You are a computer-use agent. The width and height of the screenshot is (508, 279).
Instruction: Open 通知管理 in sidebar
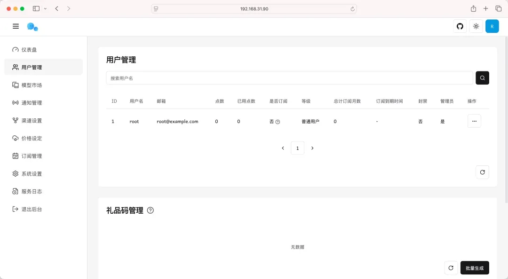click(x=43, y=102)
